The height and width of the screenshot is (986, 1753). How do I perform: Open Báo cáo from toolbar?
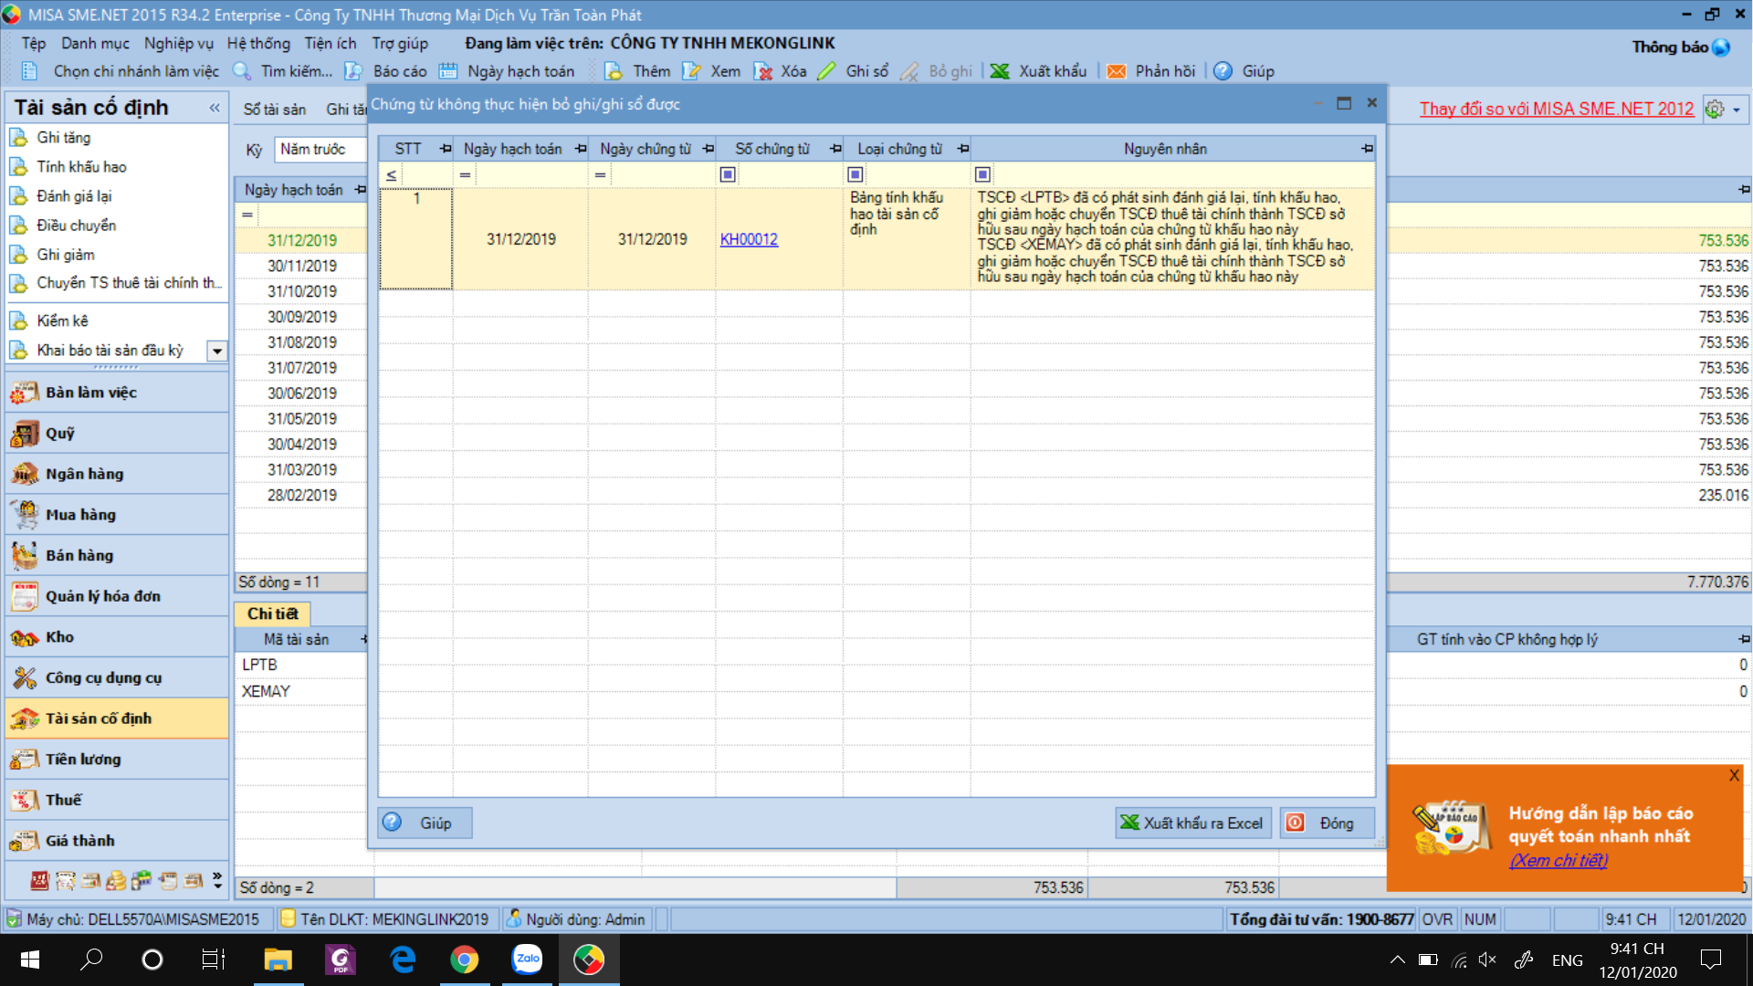(x=386, y=71)
